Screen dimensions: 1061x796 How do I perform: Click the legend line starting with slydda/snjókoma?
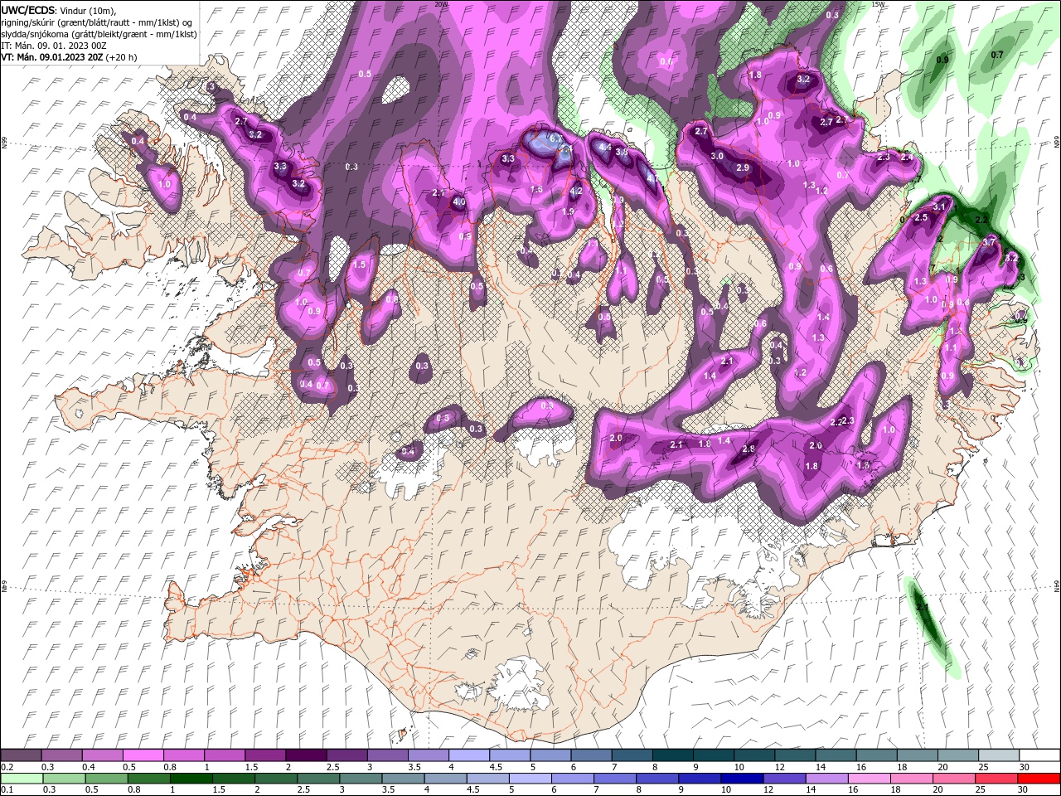coord(99,34)
